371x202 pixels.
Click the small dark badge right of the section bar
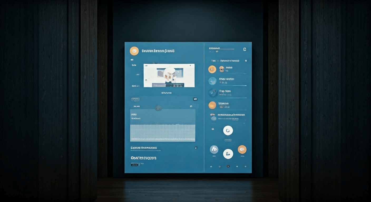195,99
